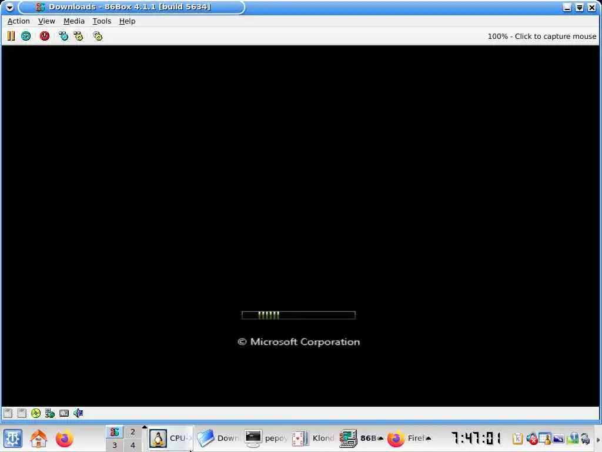Expand the grouped 86Box taskbar entry
602x452 pixels.
pyautogui.click(x=362, y=438)
